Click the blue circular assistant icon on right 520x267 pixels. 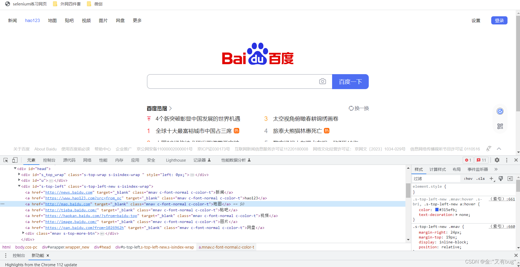(500, 111)
